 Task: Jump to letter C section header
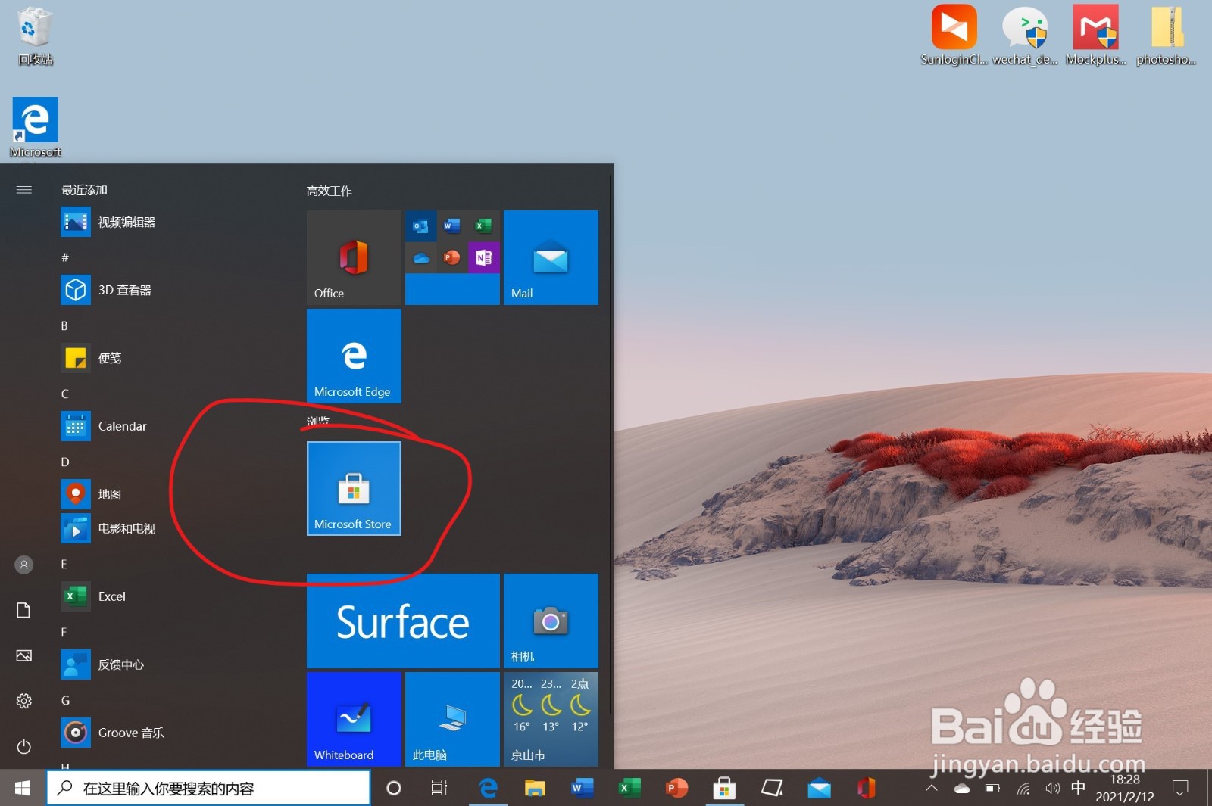tap(64, 394)
